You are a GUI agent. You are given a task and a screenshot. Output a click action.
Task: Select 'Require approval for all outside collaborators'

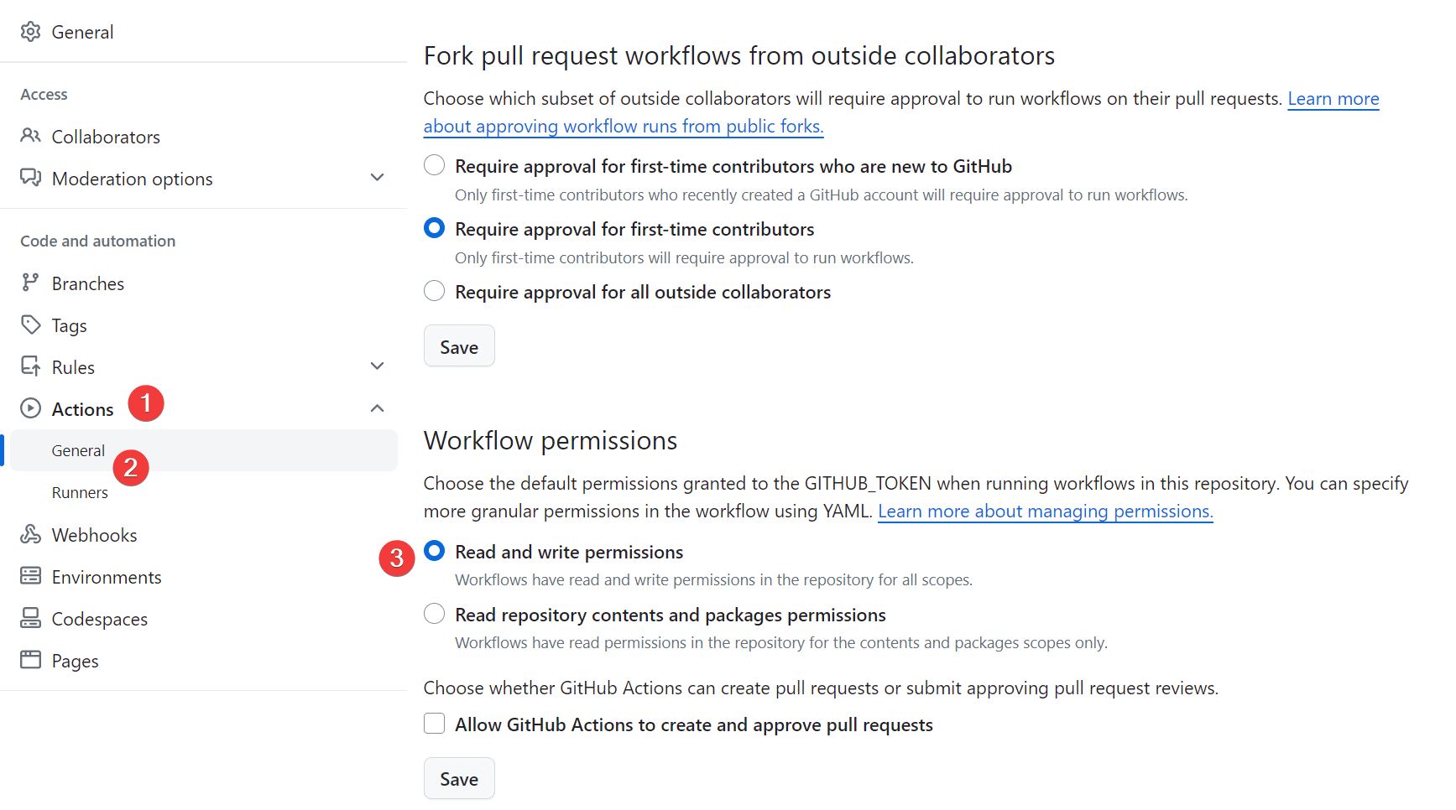tap(434, 291)
